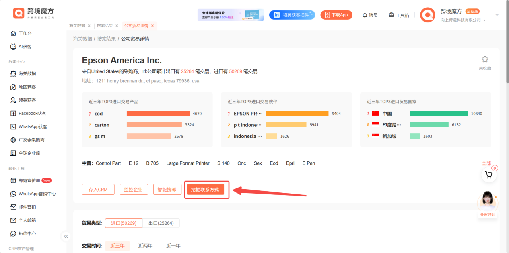Select the 进口(50269) trade type
This screenshot has height=253, width=509.
[124, 223]
